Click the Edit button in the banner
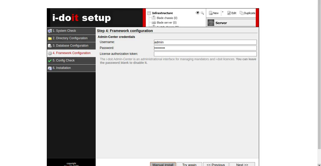Image resolution: width=321 pixels, height=166 pixels. [232, 13]
